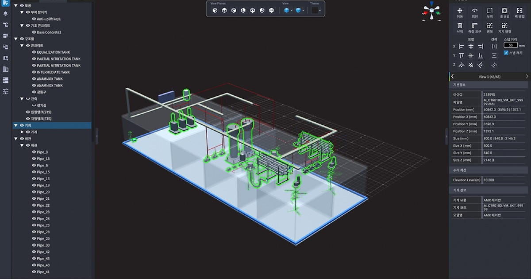The image size is (531, 279).
Task: Show the hidden 전기실 item
Action: 34,105
